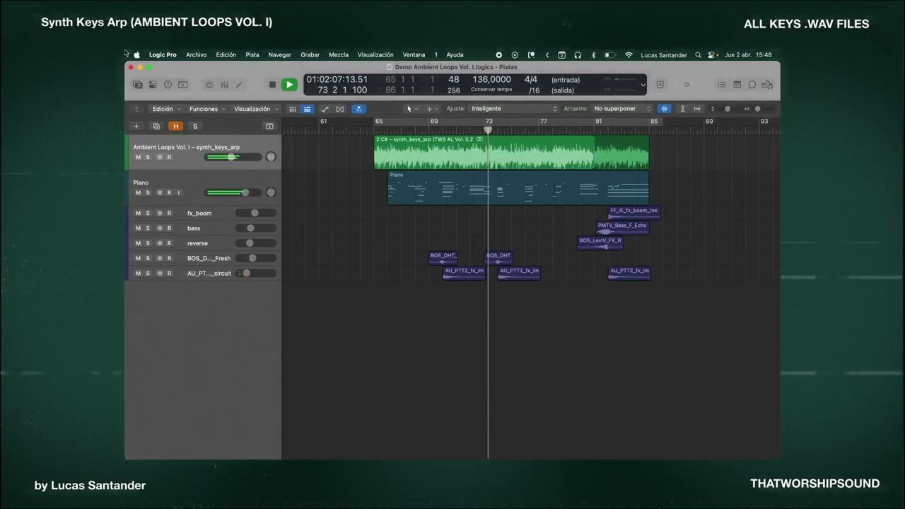Solo the Piano track
The width and height of the screenshot is (905, 509).
click(148, 192)
